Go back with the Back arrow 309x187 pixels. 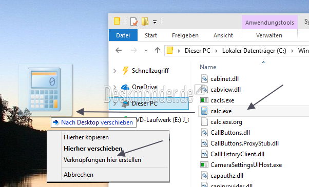tap(119, 50)
